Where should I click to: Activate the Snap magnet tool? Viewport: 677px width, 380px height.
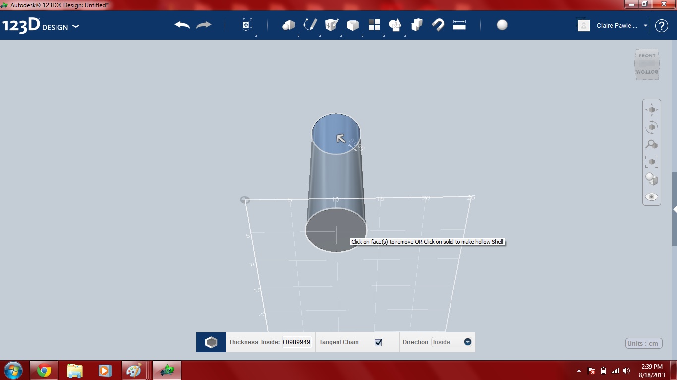tap(438, 25)
